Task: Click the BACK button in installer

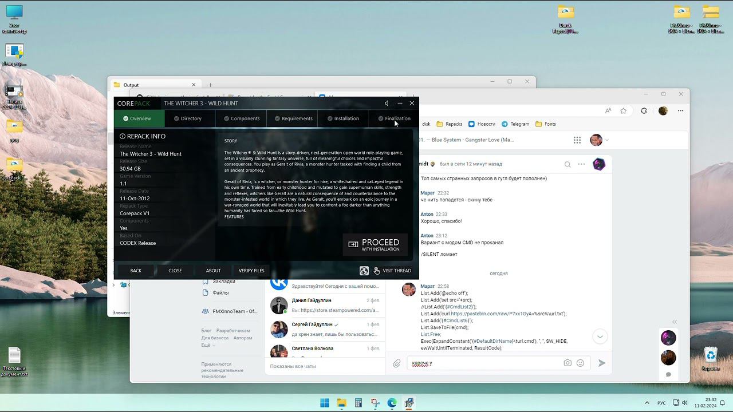Action: coord(136,271)
